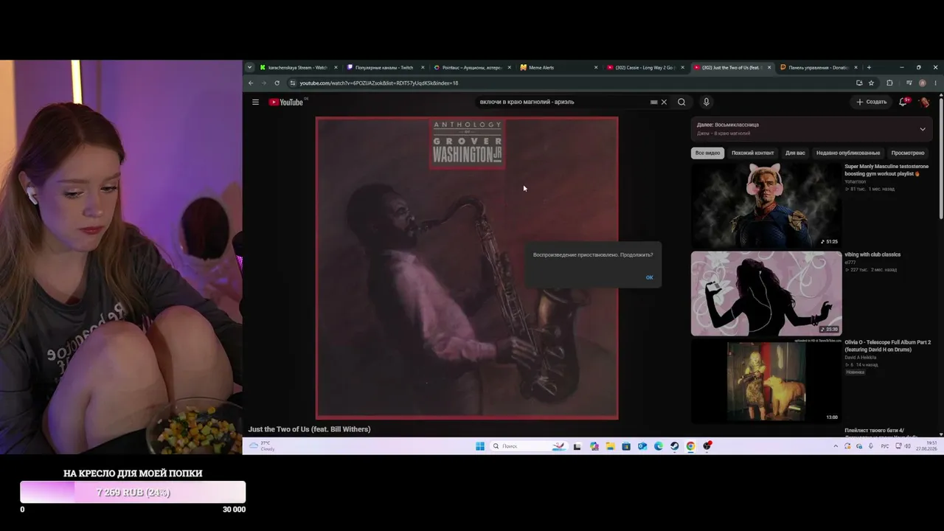Image resolution: width=944 pixels, height=531 pixels.
Task: Select the Недавно опубликованные filter chip
Action: pyautogui.click(x=848, y=153)
